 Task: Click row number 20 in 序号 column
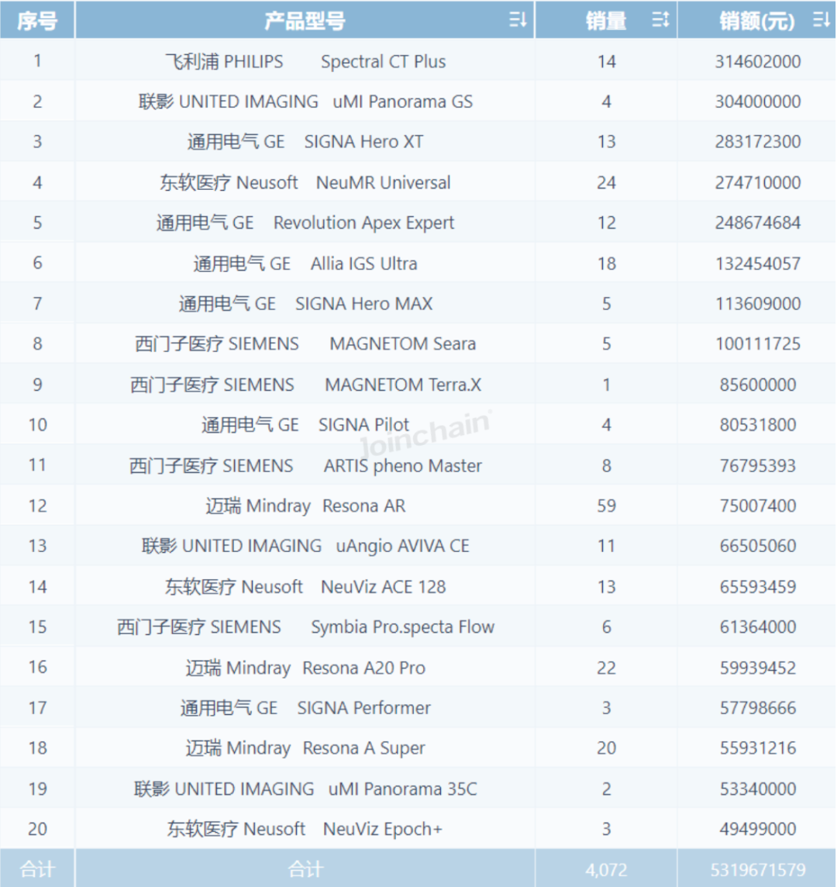click(x=37, y=829)
